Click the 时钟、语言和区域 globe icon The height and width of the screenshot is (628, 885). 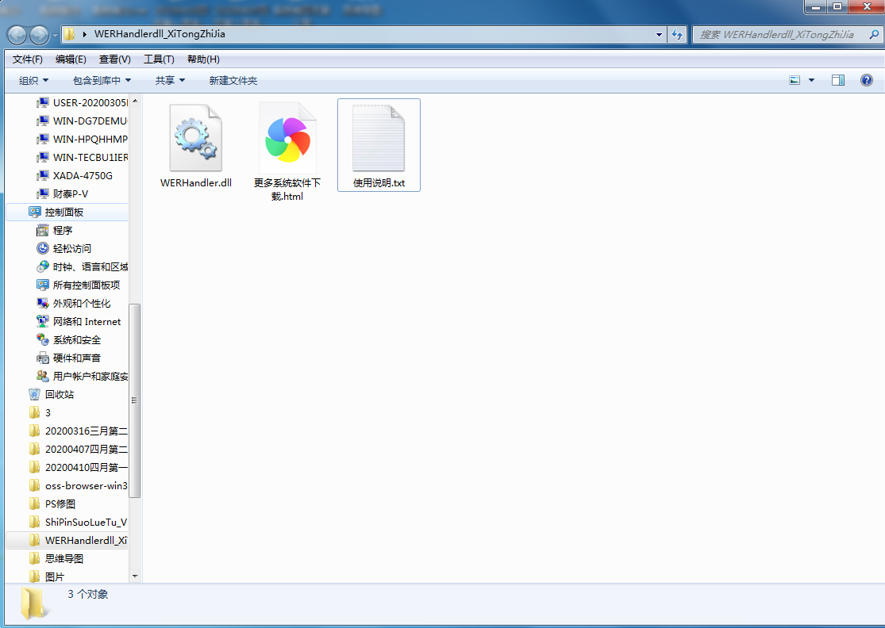[42, 266]
